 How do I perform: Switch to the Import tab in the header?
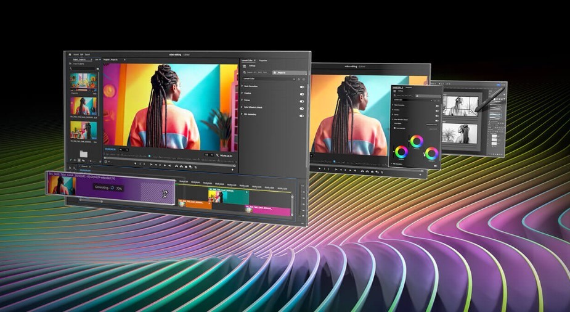76,54
